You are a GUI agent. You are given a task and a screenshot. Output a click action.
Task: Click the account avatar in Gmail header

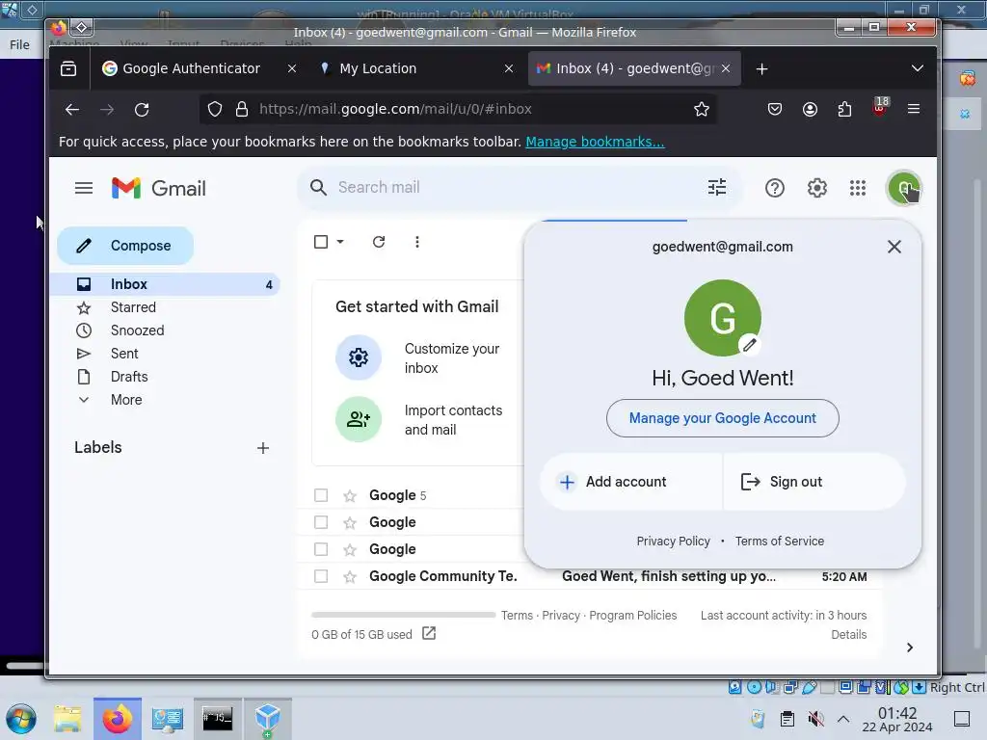(904, 188)
